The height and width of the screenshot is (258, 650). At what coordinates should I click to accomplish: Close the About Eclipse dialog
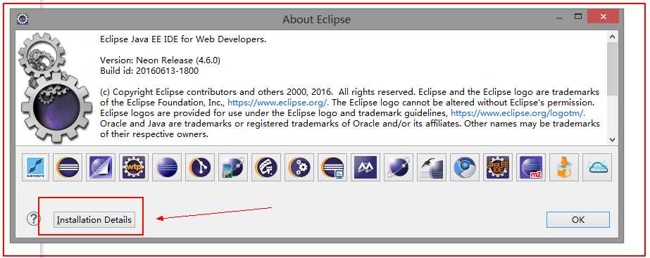click(603, 17)
